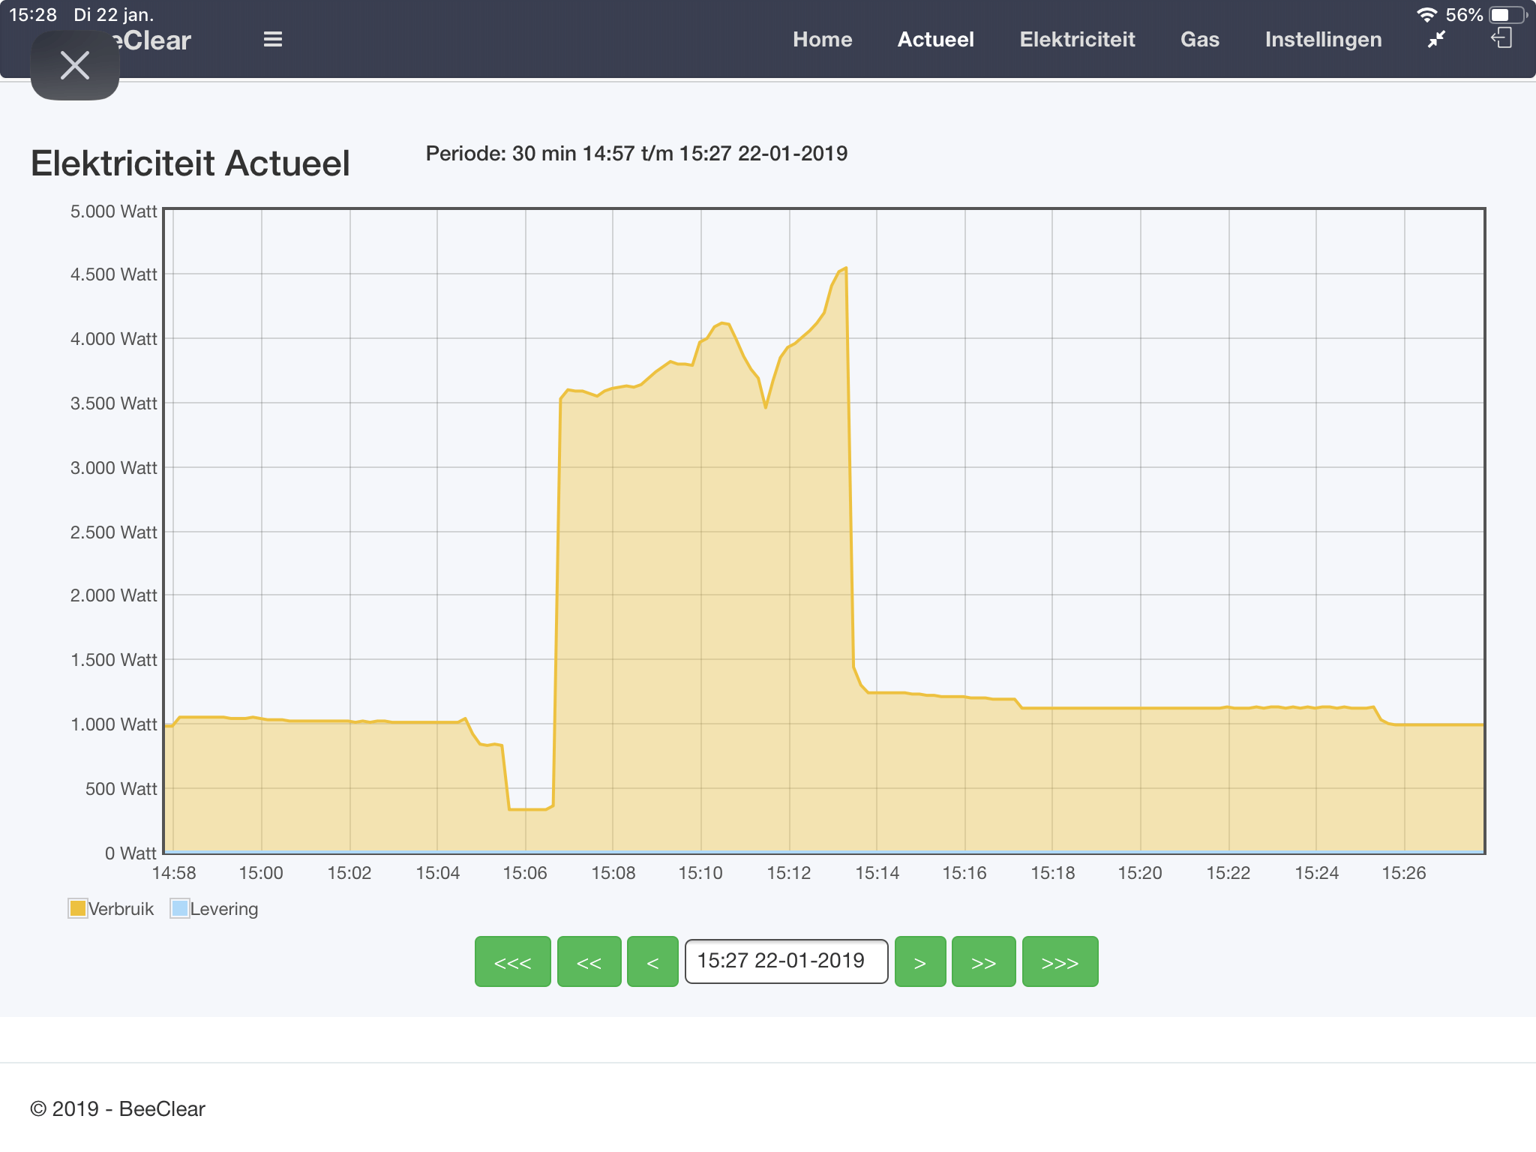The width and height of the screenshot is (1536, 1152).
Task: Toggle the Levering legend series
Action: (x=223, y=909)
